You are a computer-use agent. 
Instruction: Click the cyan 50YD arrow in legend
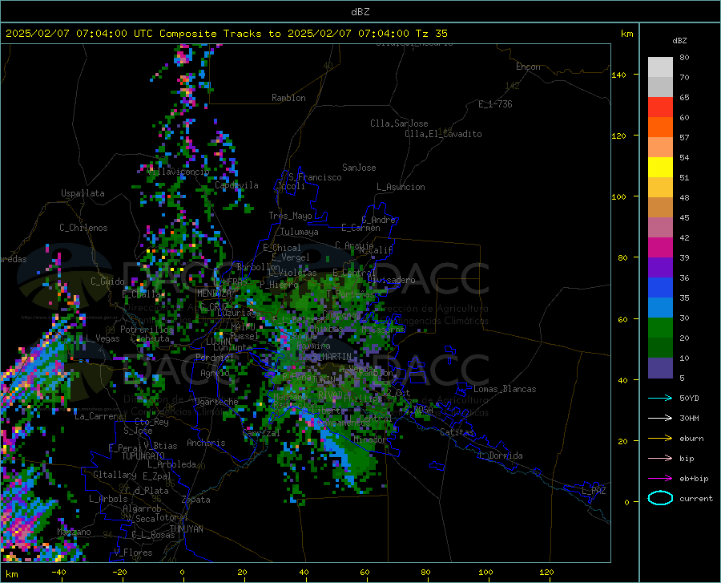(660, 398)
